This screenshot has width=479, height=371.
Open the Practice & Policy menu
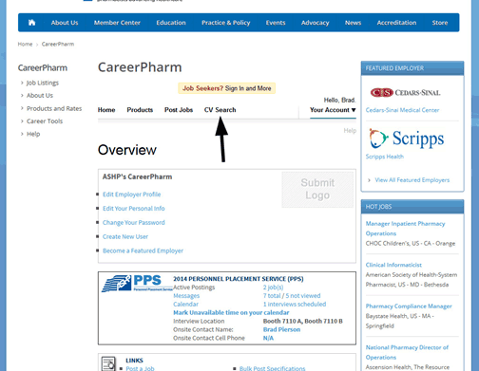[x=225, y=23]
